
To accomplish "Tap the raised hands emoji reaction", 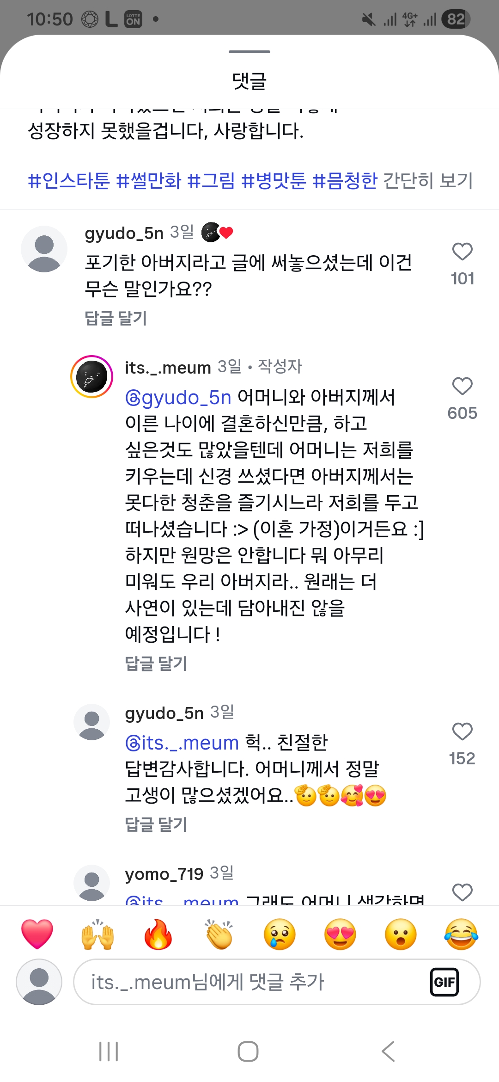I will coord(97,934).
